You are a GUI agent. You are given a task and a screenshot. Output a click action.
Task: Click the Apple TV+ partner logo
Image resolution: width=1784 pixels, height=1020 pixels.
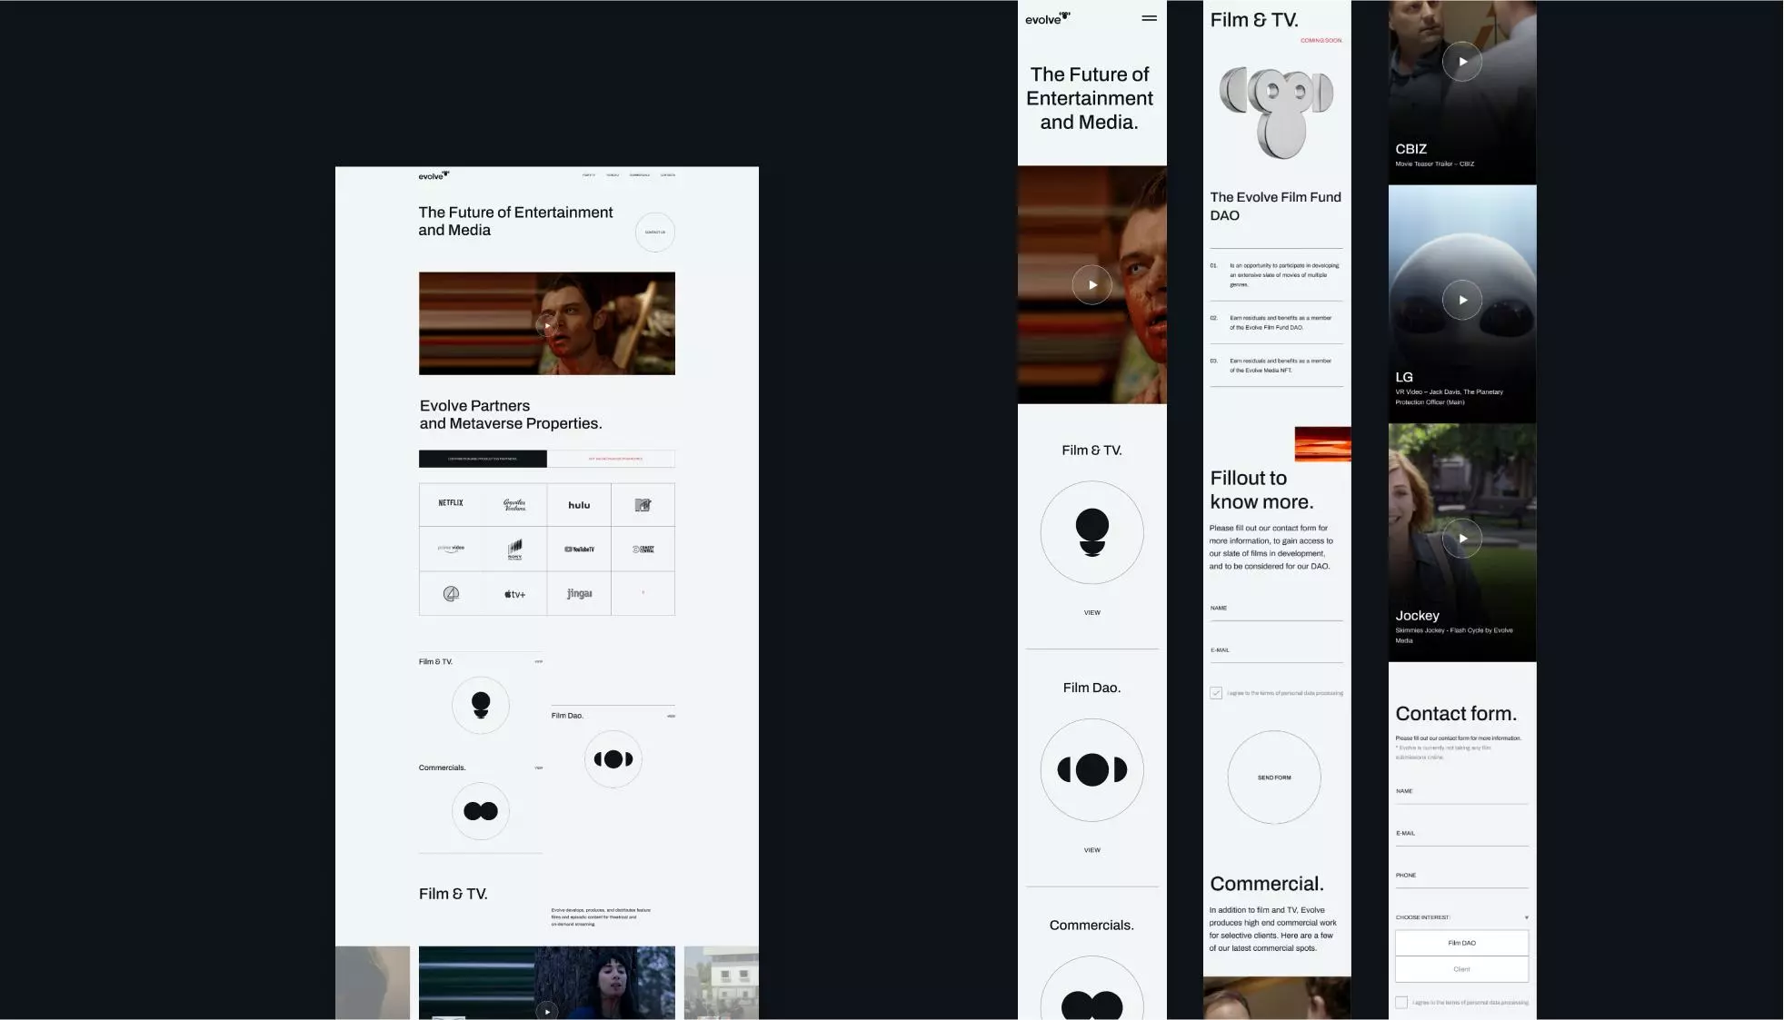tap(514, 594)
